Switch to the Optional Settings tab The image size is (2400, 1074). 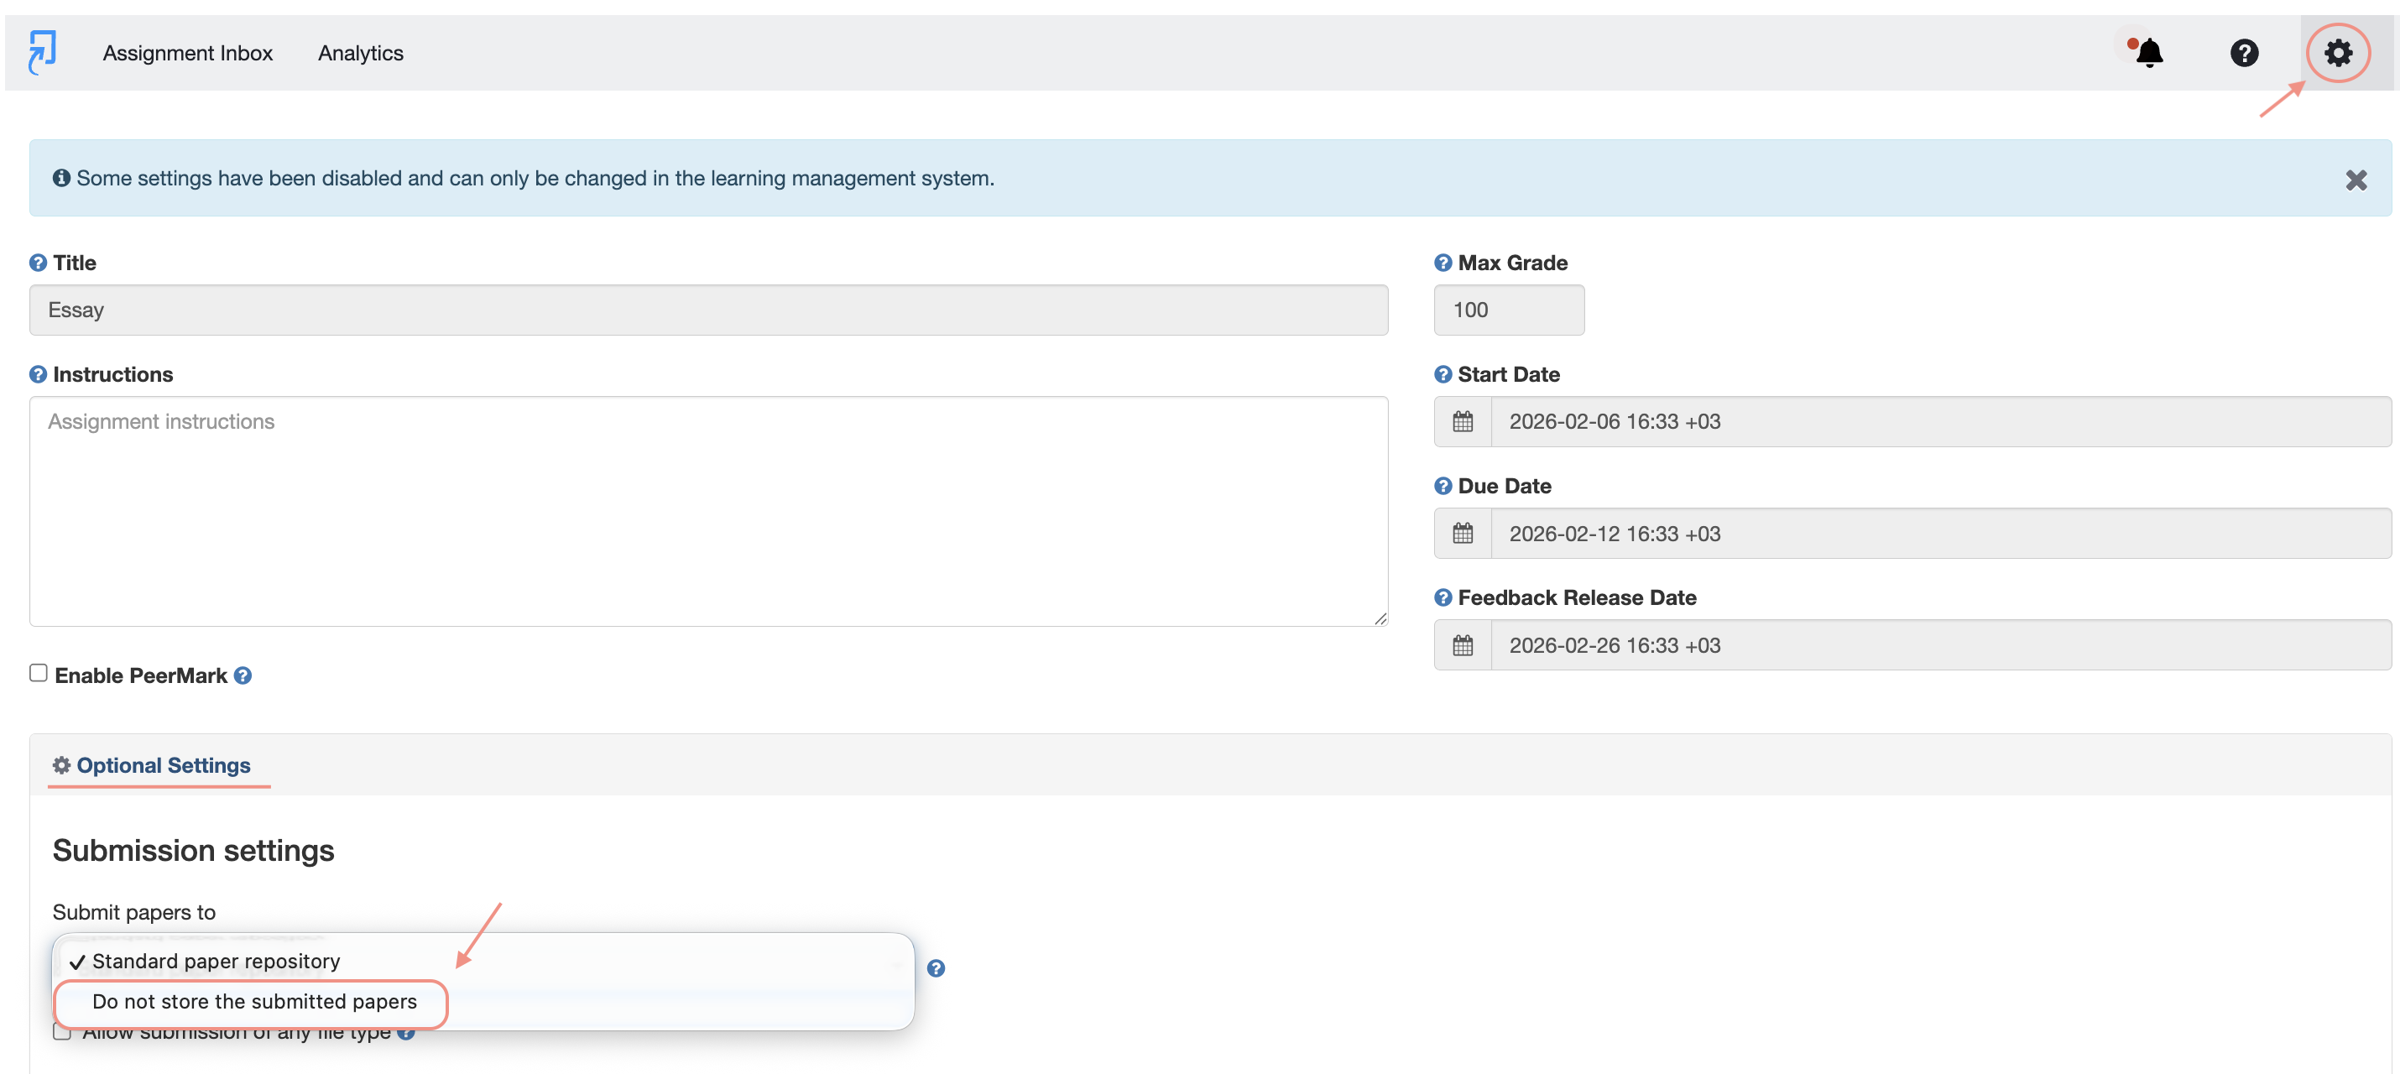pyautogui.click(x=152, y=766)
